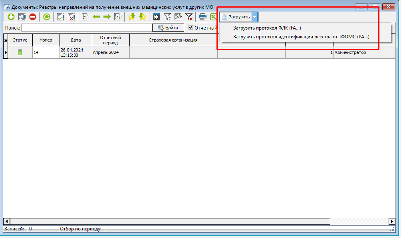Screen dimensions: 401x238
Task: Click the printer icon in toolbar
Action: 203,17
